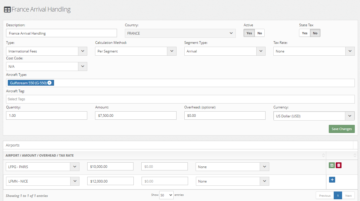Save the LFPG - PARIS airport row

332,165
